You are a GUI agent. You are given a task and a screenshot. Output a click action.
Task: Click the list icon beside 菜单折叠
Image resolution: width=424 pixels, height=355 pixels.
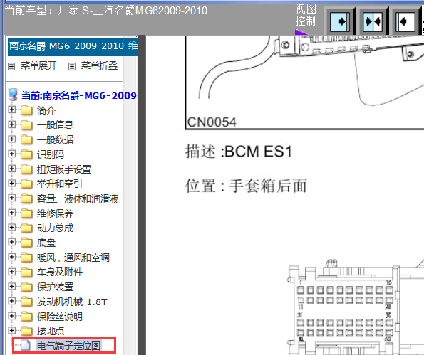[x=72, y=66]
